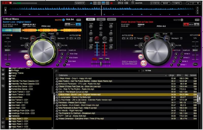This screenshot has height=130, width=203.
Task: Switch to the SCRATCH tab
Action: [111, 19]
